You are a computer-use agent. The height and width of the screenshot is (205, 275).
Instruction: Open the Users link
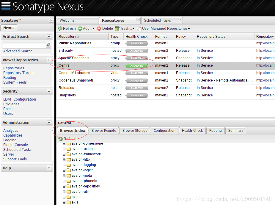pos(8,114)
